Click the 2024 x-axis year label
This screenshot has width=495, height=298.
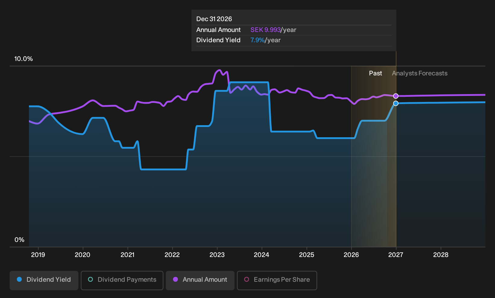pyautogui.click(x=261, y=255)
